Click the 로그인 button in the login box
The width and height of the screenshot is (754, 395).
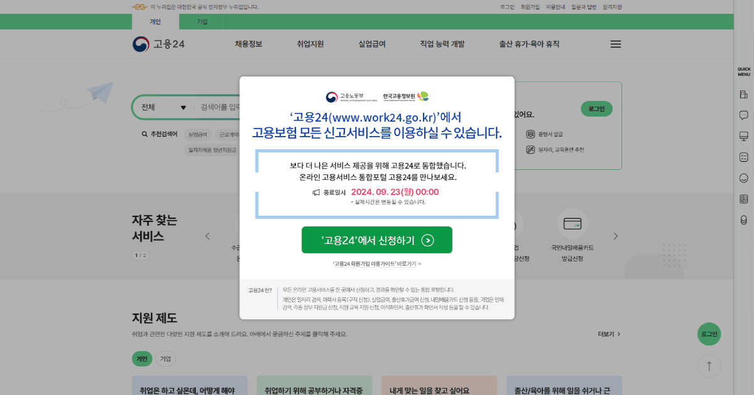(597, 109)
